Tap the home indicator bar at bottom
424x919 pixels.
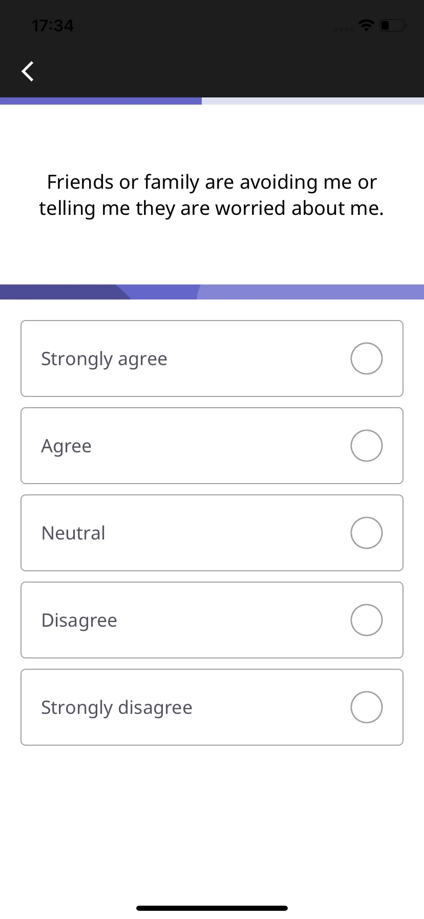click(x=212, y=908)
